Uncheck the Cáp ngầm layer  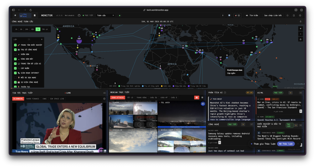15,68
